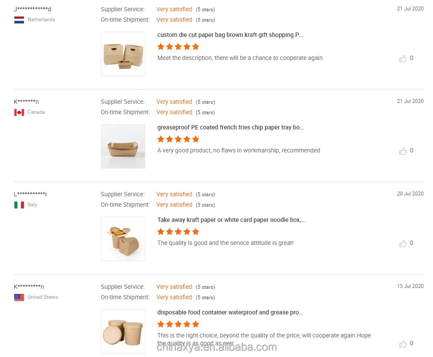Viewport: 433px width, 357px height.
Task: Like the Canada reviewer's french fries tray review
Action: pyautogui.click(x=403, y=151)
